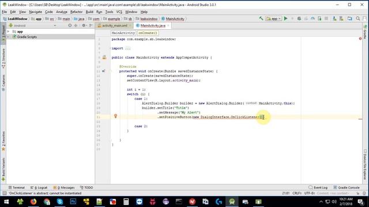This screenshot has height=207, width=369.
Task: Click the src breadcrumb folder
Action: point(50,19)
